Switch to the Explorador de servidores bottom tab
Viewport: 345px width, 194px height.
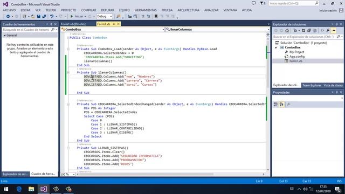[x=16, y=174]
